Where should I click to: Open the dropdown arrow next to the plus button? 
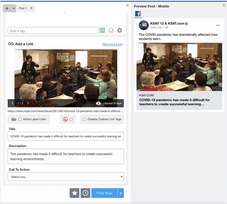pyautogui.click(x=14, y=8)
